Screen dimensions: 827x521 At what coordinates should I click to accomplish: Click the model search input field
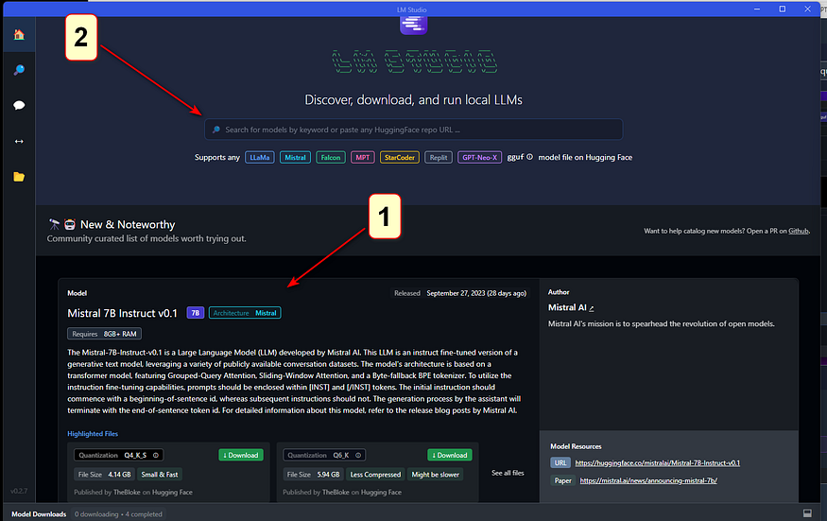pyautogui.click(x=414, y=130)
